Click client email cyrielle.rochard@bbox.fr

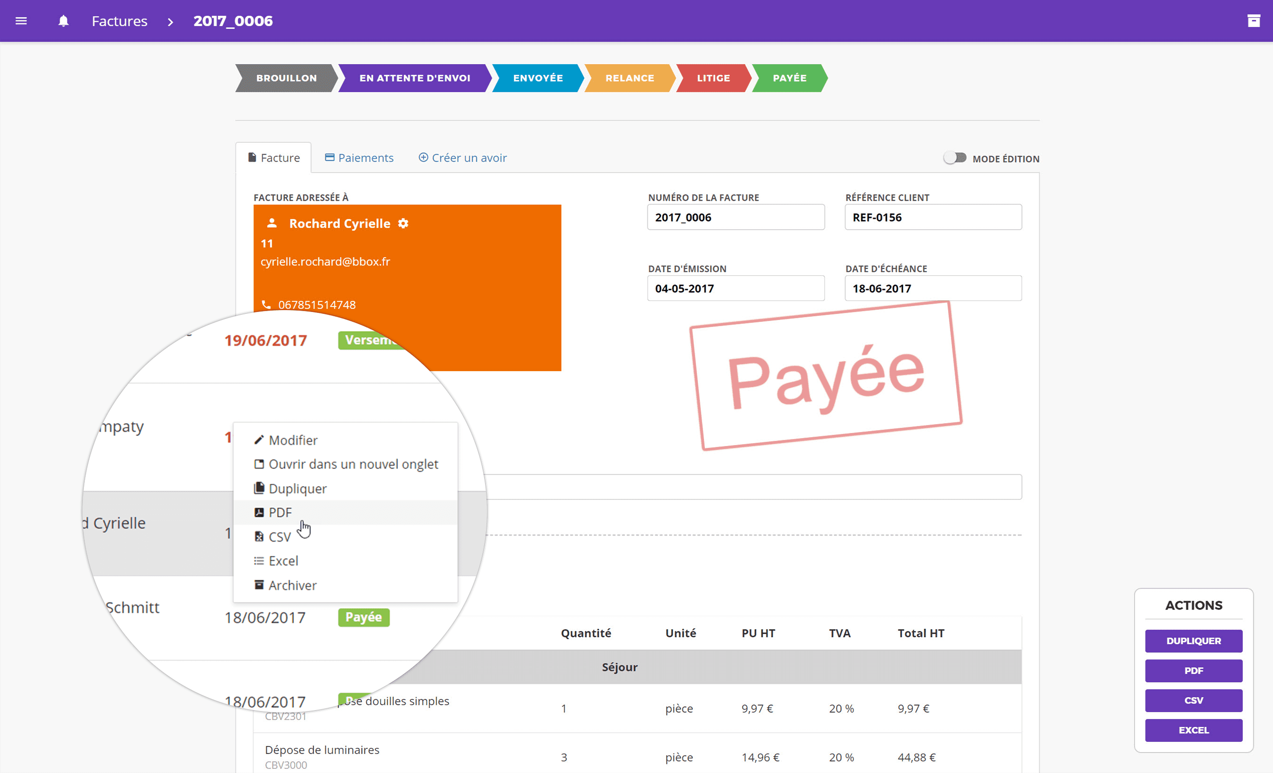point(325,261)
